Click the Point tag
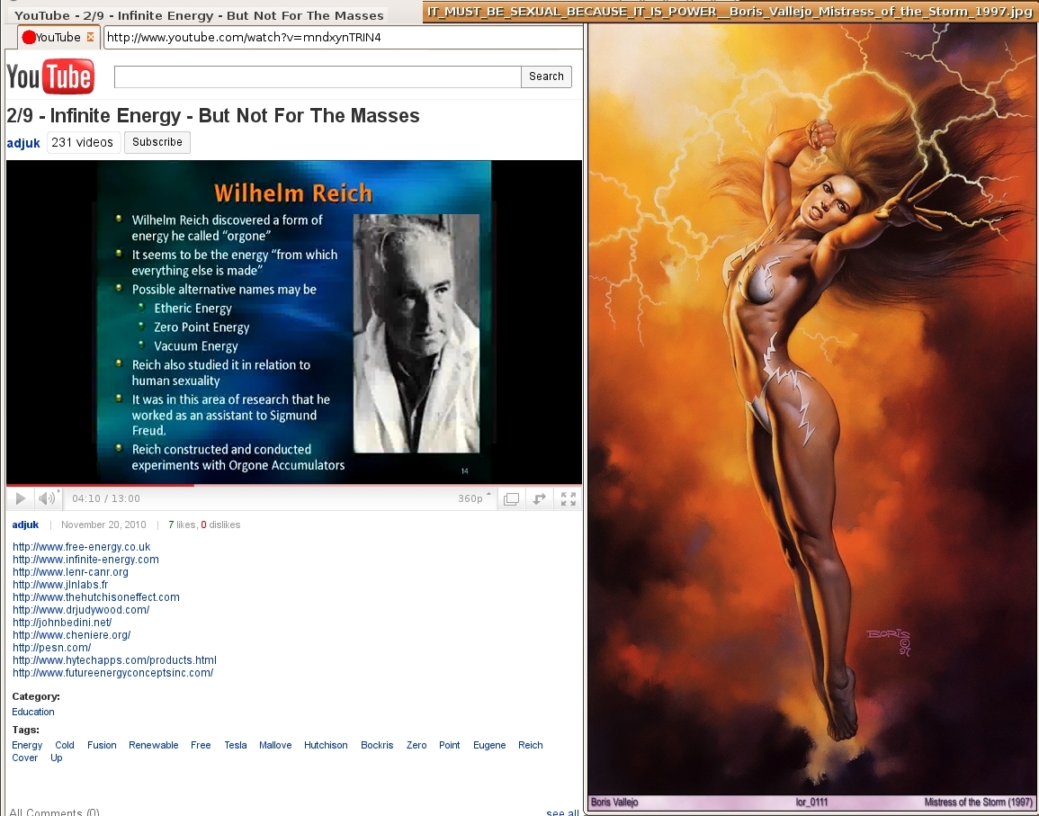Viewport: 1039px width, 816px height. point(449,745)
